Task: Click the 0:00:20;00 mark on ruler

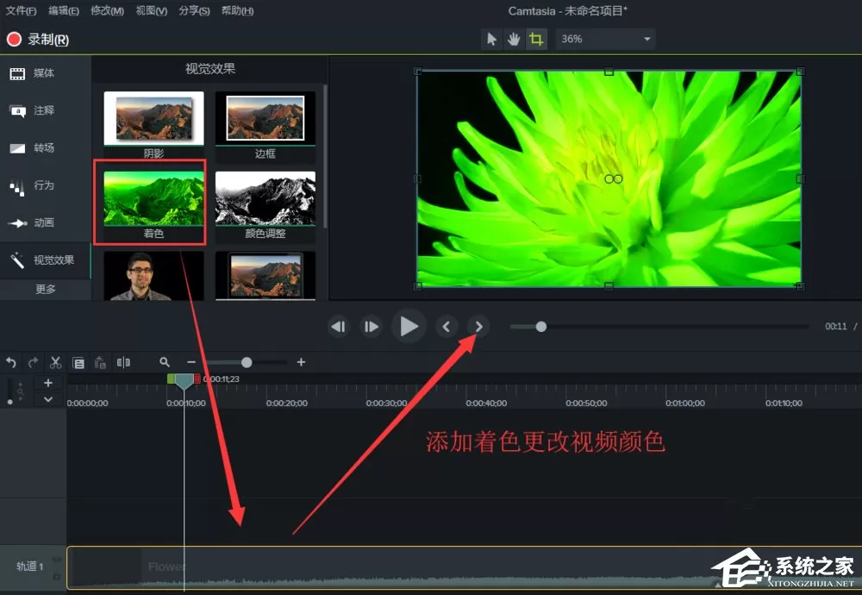Action: 286,403
